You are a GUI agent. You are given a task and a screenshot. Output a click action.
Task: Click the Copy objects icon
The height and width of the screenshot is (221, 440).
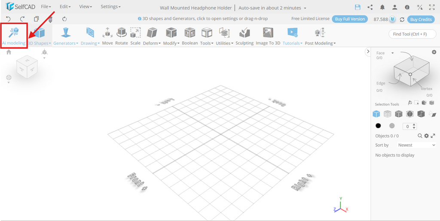click(37, 19)
